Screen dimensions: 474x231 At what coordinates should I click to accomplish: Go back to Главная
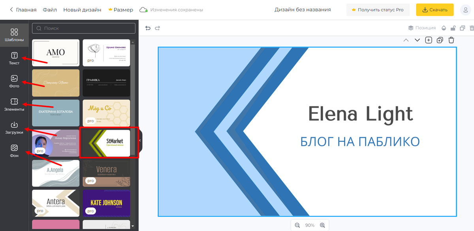[x=23, y=9]
